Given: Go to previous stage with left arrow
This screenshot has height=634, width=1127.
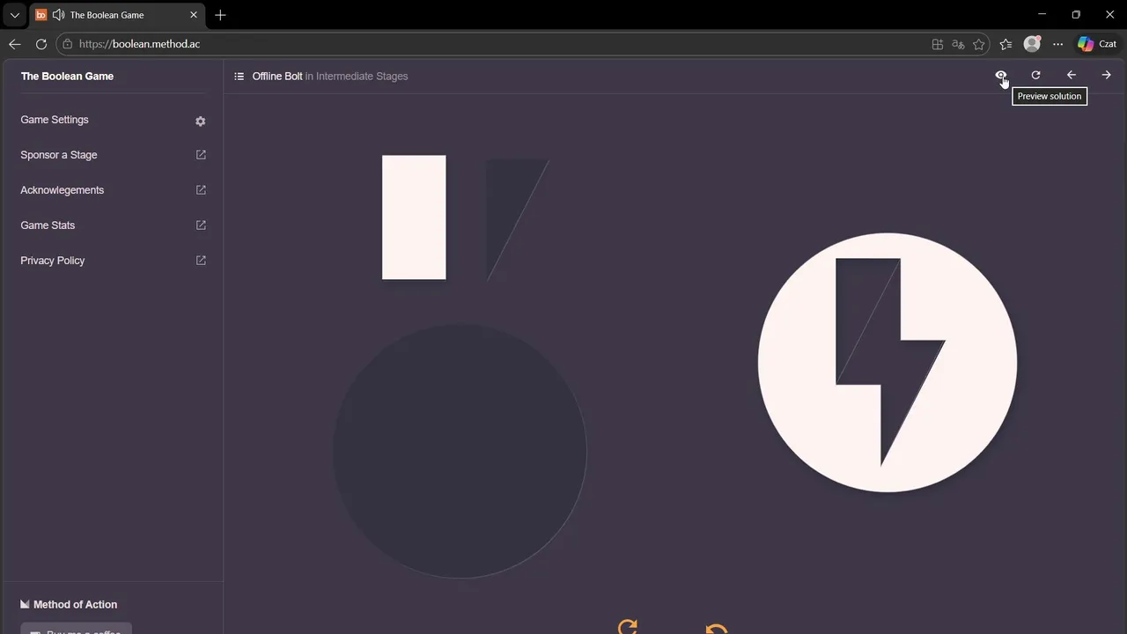Looking at the screenshot, I should [1071, 76].
